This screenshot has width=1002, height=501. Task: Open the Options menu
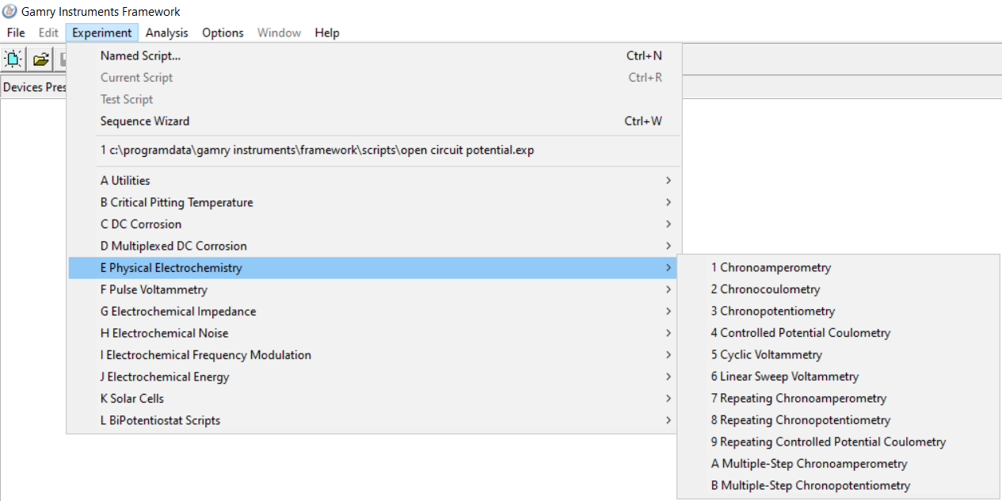(x=223, y=33)
